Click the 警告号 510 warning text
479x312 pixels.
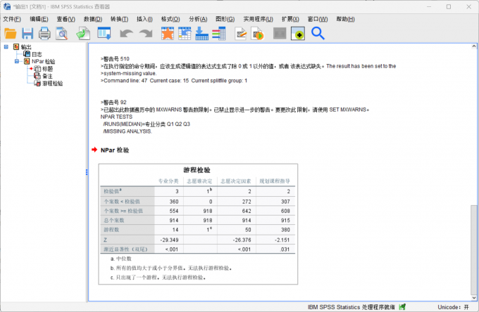pos(116,59)
